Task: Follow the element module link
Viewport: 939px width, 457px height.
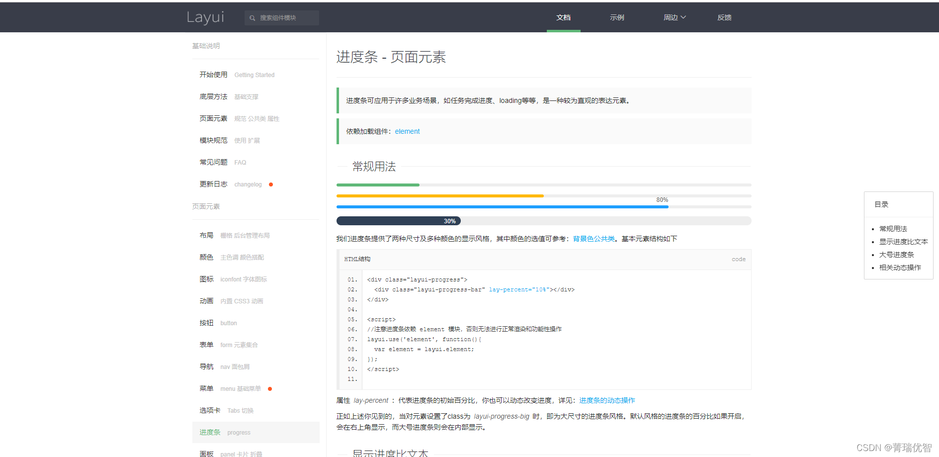Action: (407, 131)
